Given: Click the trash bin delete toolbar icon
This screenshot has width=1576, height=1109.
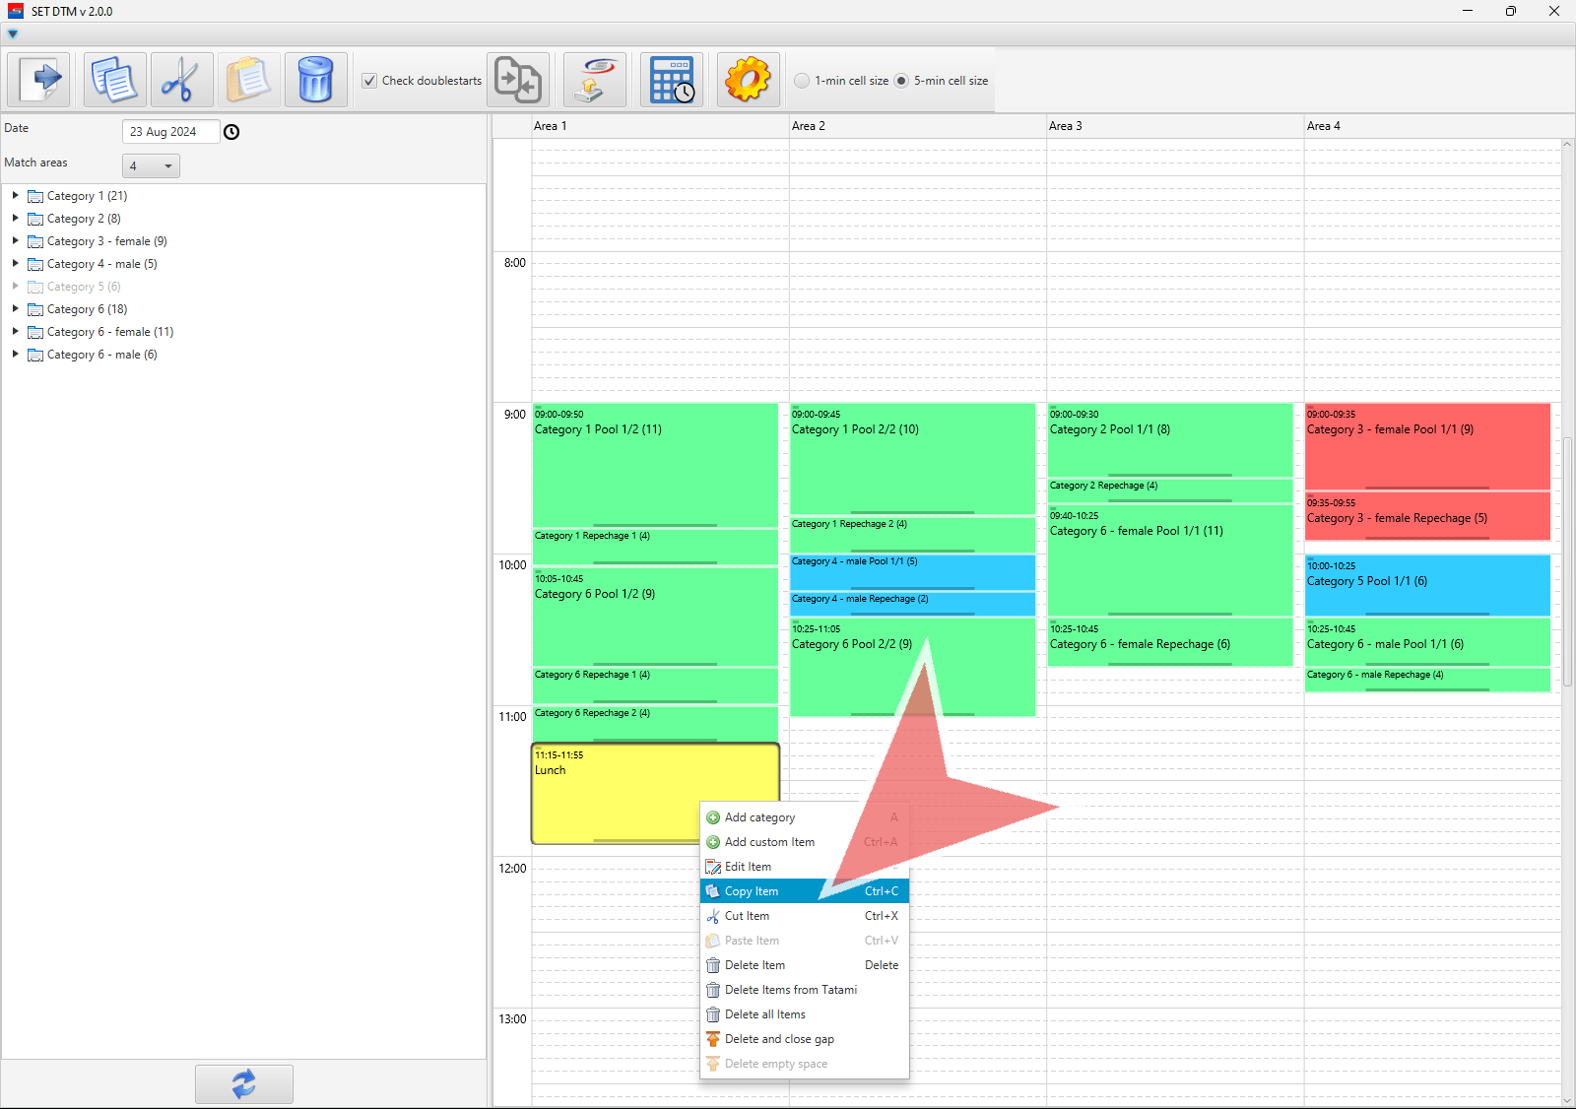Looking at the screenshot, I should (x=315, y=80).
